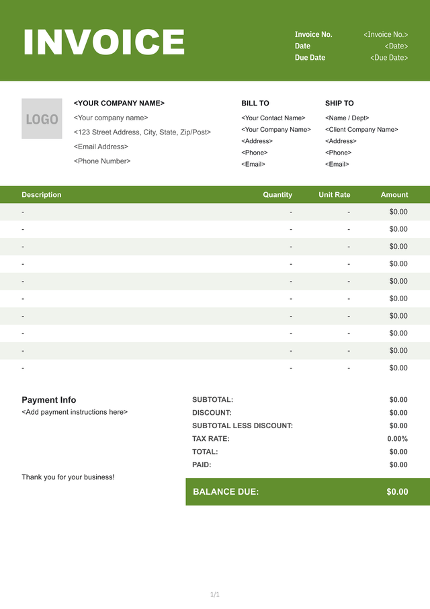Click the Quantity column header
Screen dimensions: 430x609
tap(277, 195)
